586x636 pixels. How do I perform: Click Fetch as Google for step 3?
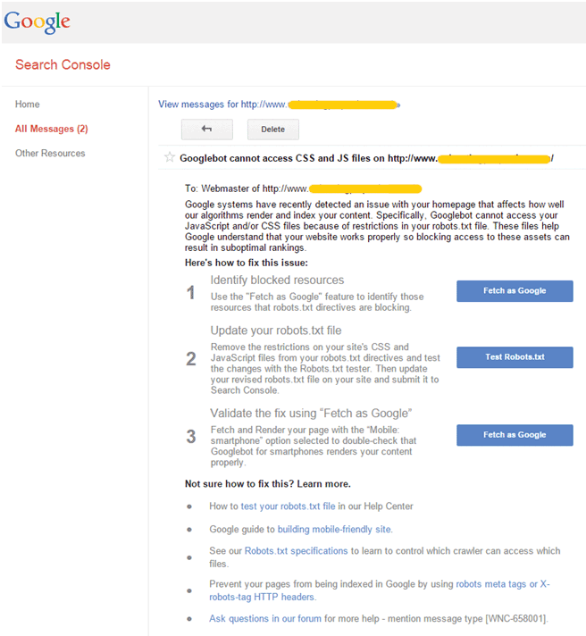[x=515, y=435]
